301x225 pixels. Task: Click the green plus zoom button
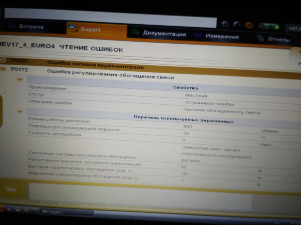277,27
